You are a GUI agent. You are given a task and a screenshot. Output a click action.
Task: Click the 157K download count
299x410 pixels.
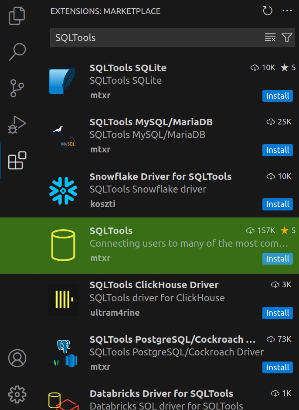(261, 231)
